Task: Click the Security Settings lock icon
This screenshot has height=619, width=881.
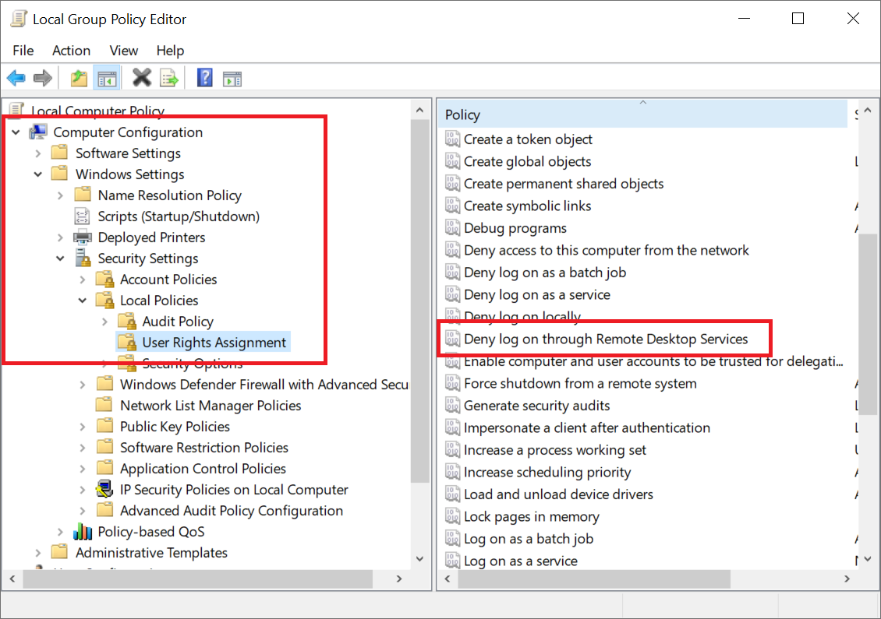Action: 83,259
